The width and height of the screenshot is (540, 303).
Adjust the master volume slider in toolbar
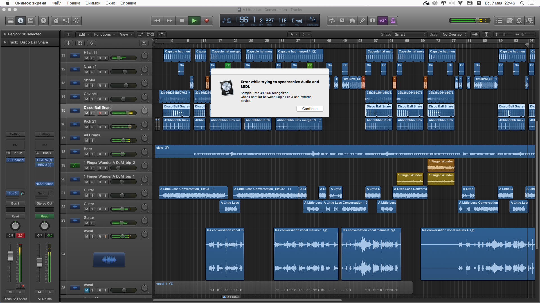click(477, 20)
